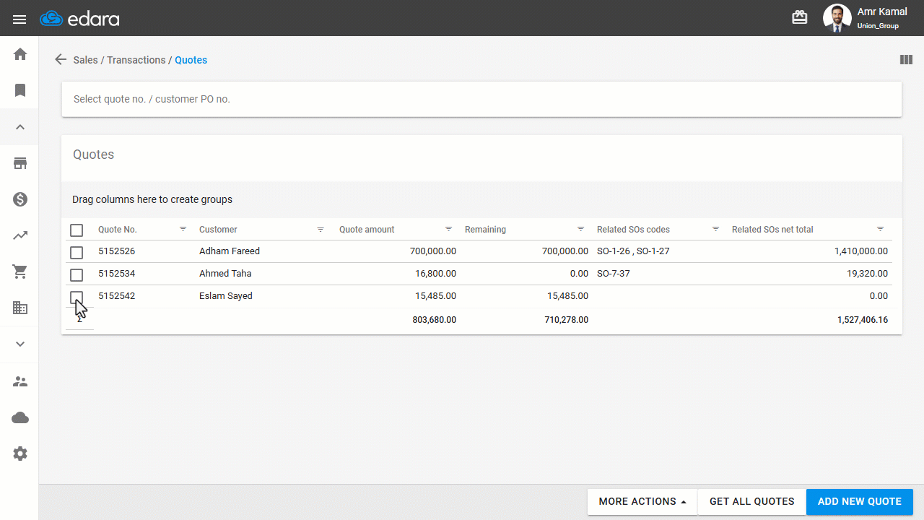Viewport: 924px width, 520px height.
Task: Click the Add New Quote button
Action: coord(860,502)
